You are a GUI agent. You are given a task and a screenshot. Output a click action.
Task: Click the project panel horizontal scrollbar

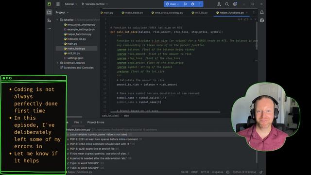click(74, 117)
